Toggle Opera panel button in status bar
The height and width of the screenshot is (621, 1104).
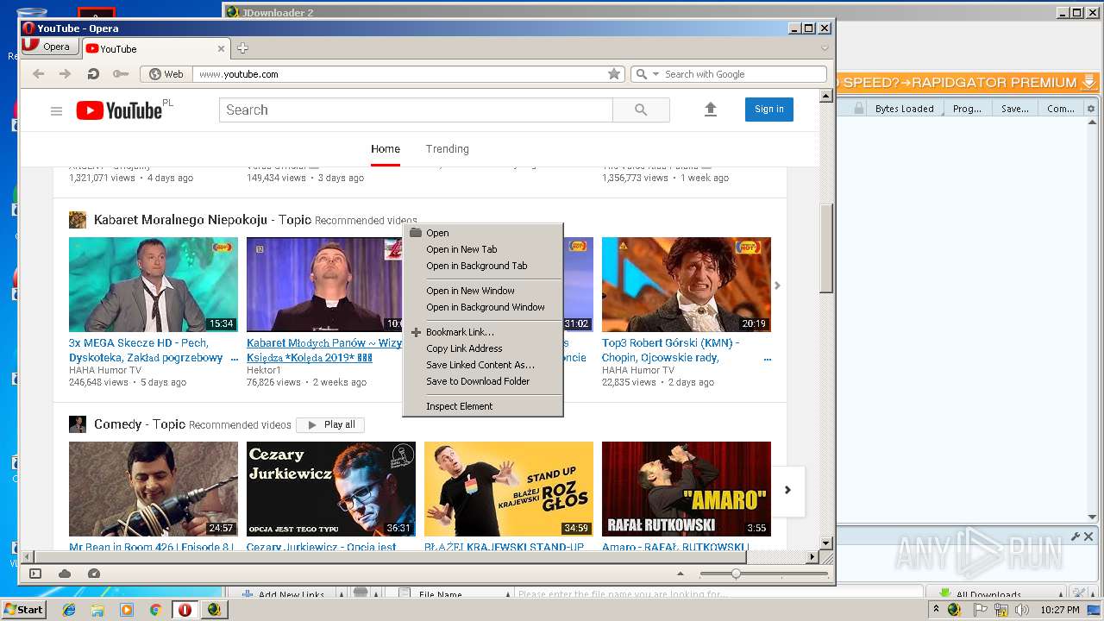(35, 574)
